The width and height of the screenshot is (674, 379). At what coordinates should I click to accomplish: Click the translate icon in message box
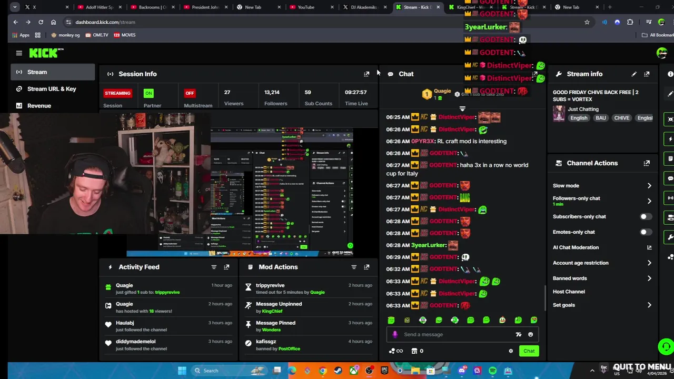point(518,334)
